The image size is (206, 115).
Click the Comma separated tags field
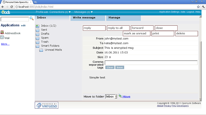coord(151,63)
